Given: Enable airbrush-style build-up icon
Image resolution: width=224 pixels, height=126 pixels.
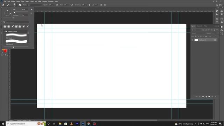Looking at the screenshot, I should point(71,5).
